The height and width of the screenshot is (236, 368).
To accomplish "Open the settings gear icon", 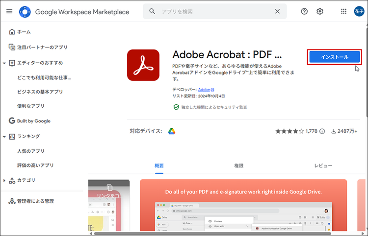I will pos(320,11).
